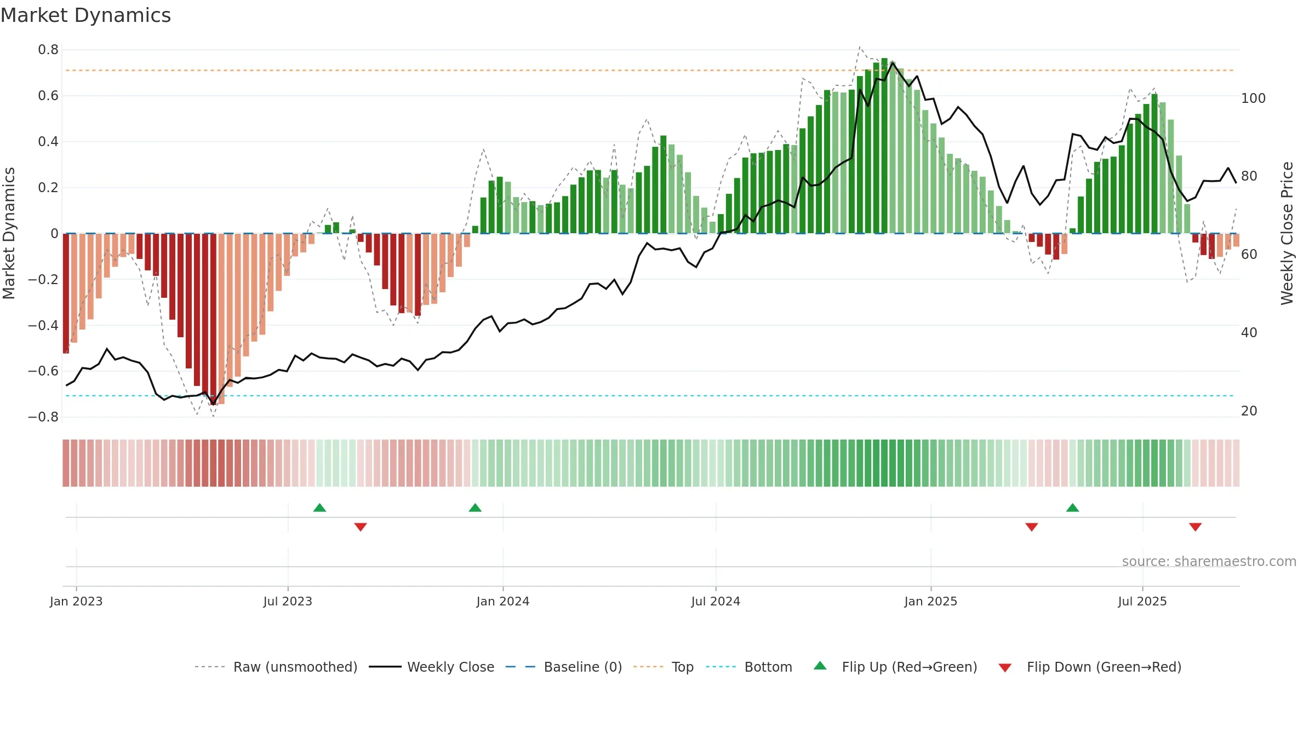Click the −0.8 left axis tick label
The image size is (1315, 739).
(43, 417)
